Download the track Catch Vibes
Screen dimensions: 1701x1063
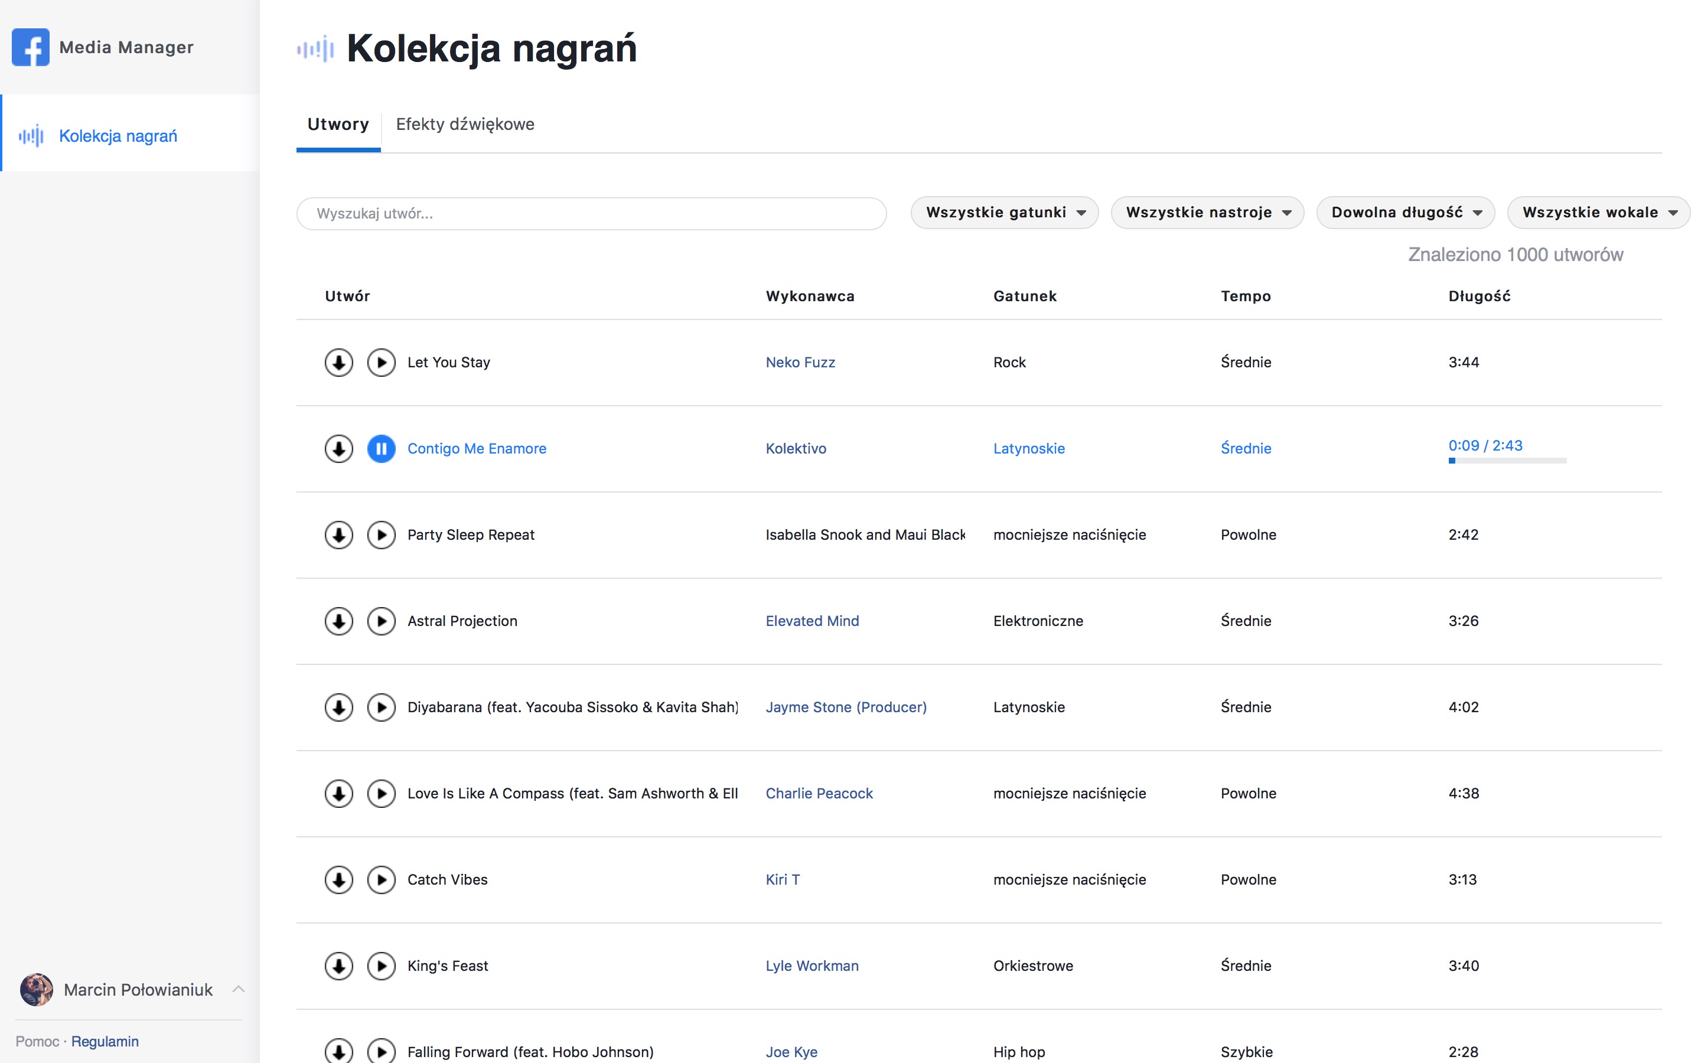[x=339, y=879]
